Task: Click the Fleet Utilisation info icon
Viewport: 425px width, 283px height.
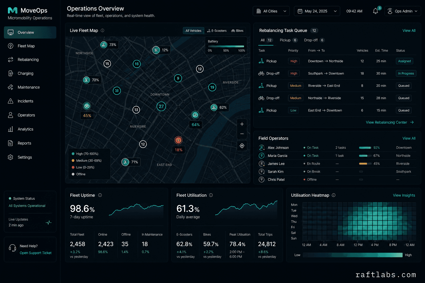Action: [x=211, y=195]
